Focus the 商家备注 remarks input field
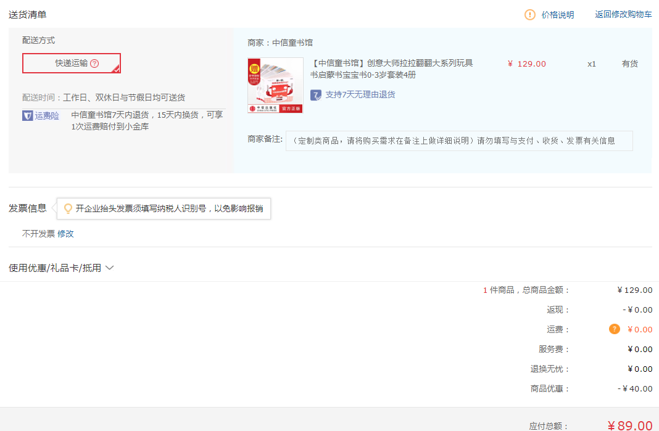659x431 pixels. [459, 141]
